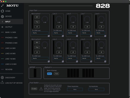
Task: Invert phase on Line 7
Action: 87,27
